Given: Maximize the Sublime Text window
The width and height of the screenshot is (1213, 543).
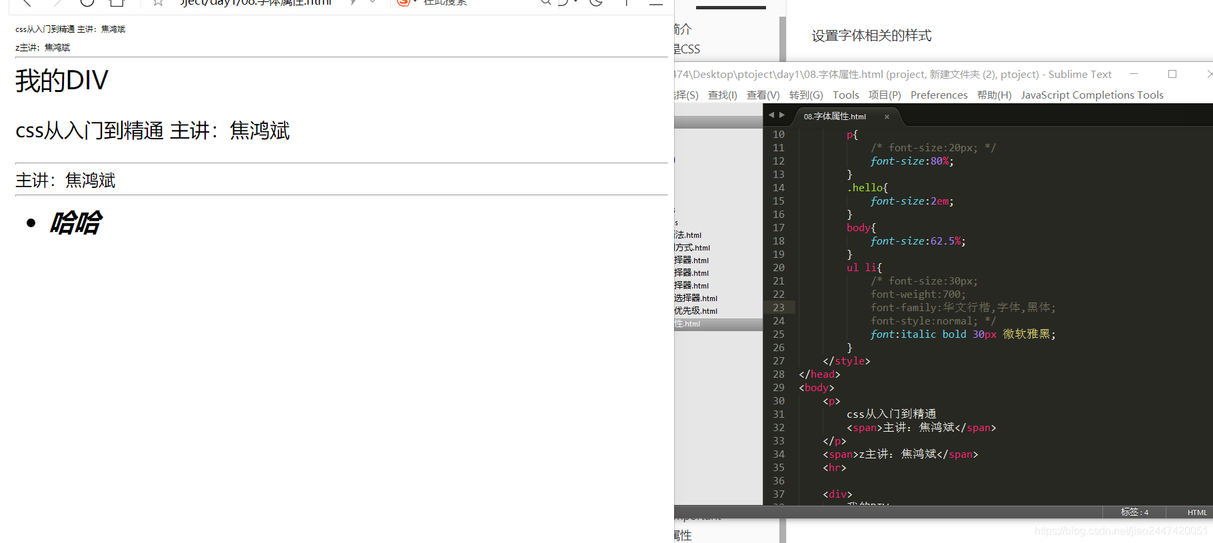Looking at the screenshot, I should click(x=1172, y=74).
